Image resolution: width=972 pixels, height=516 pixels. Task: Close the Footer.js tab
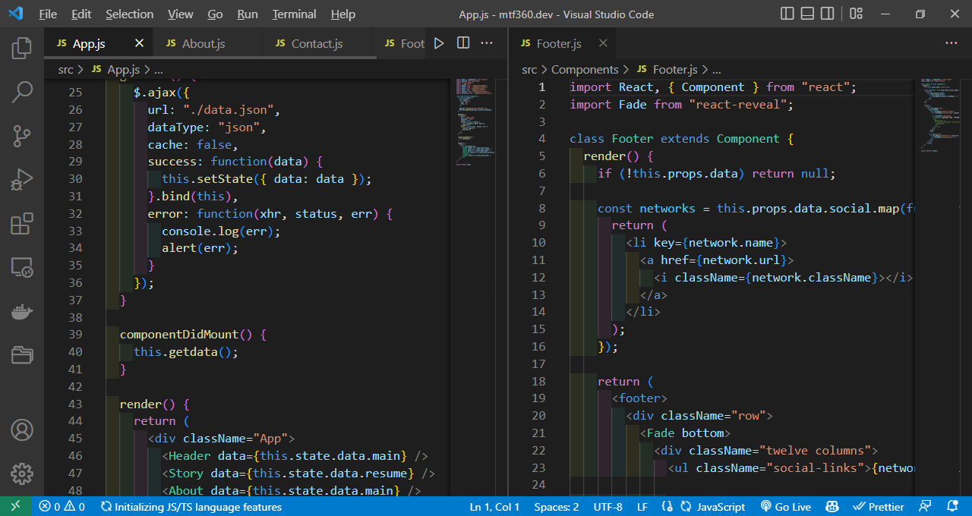[603, 43]
